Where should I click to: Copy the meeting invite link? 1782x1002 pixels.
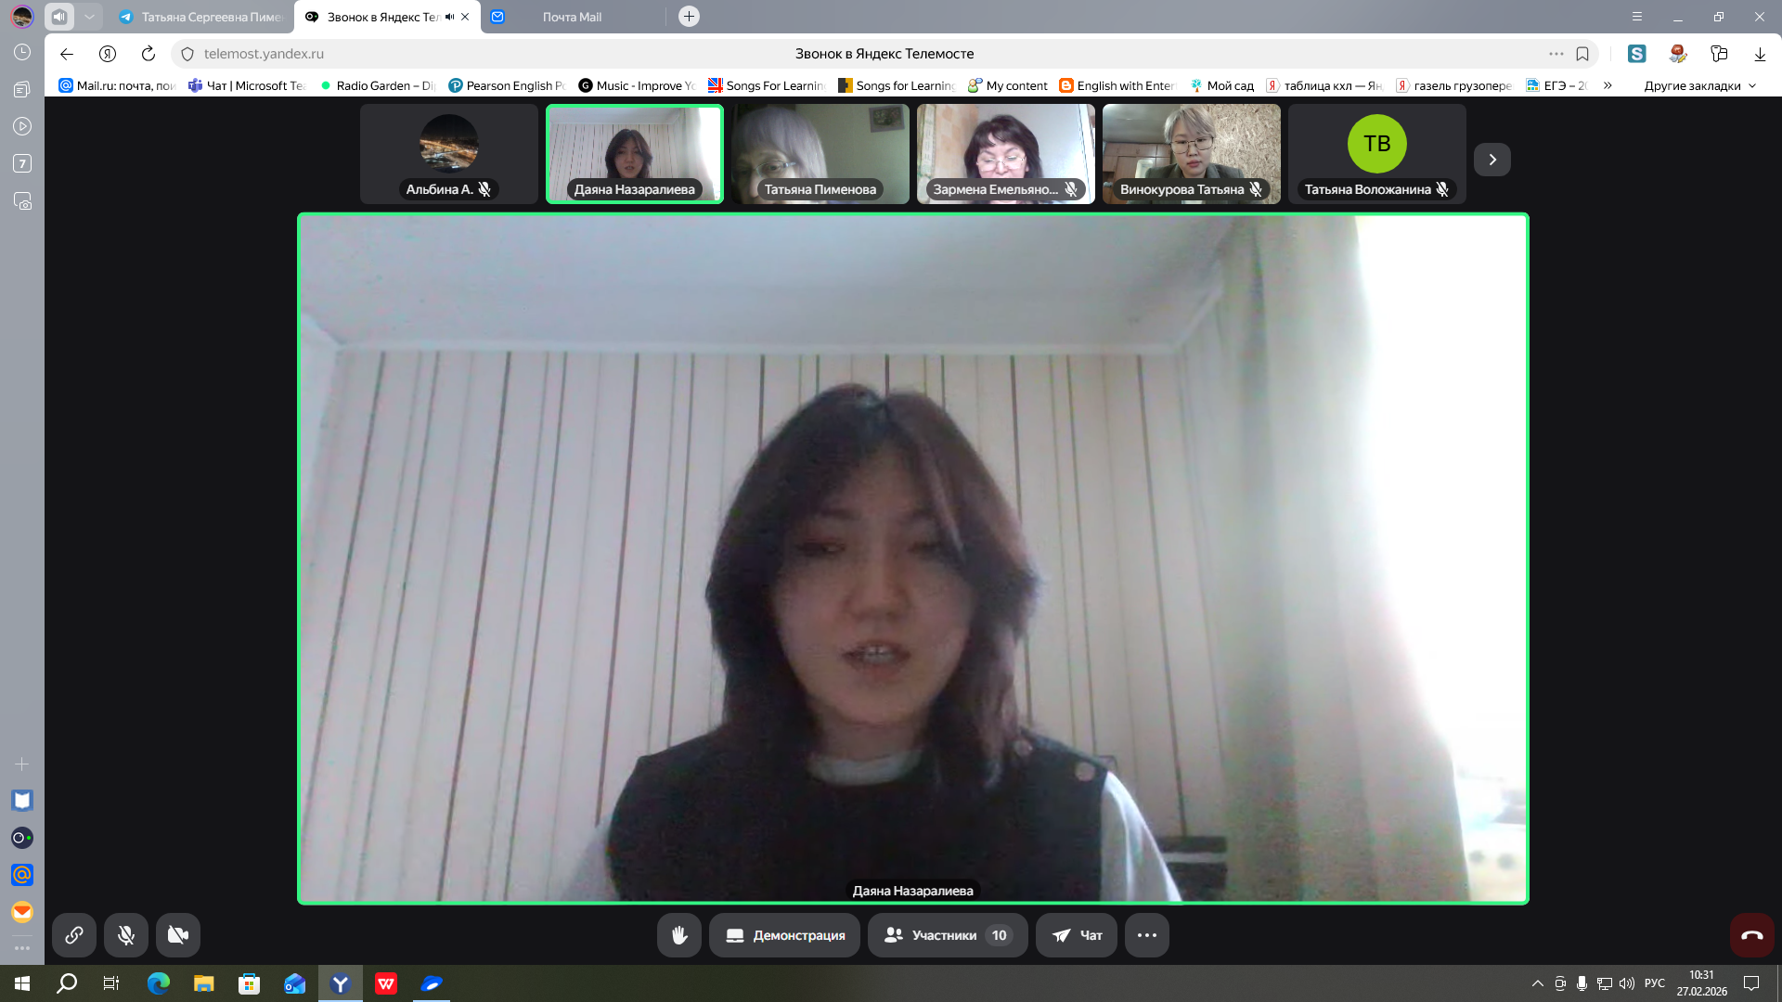point(74,935)
